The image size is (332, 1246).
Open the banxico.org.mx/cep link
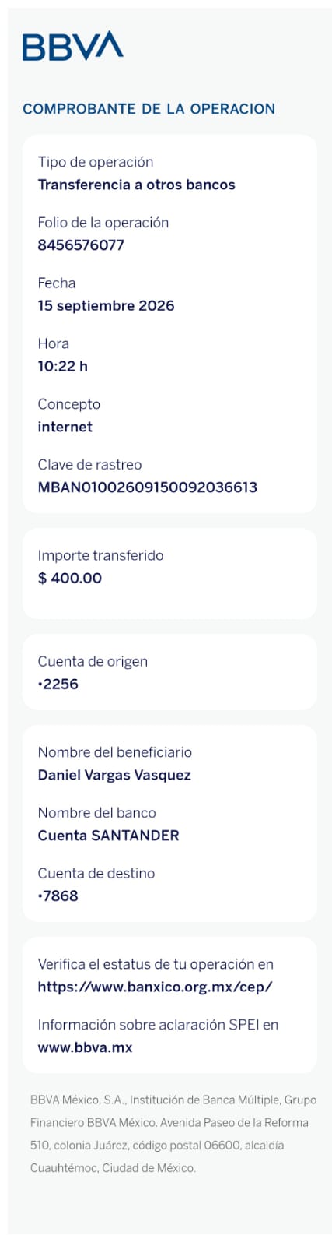point(155,987)
